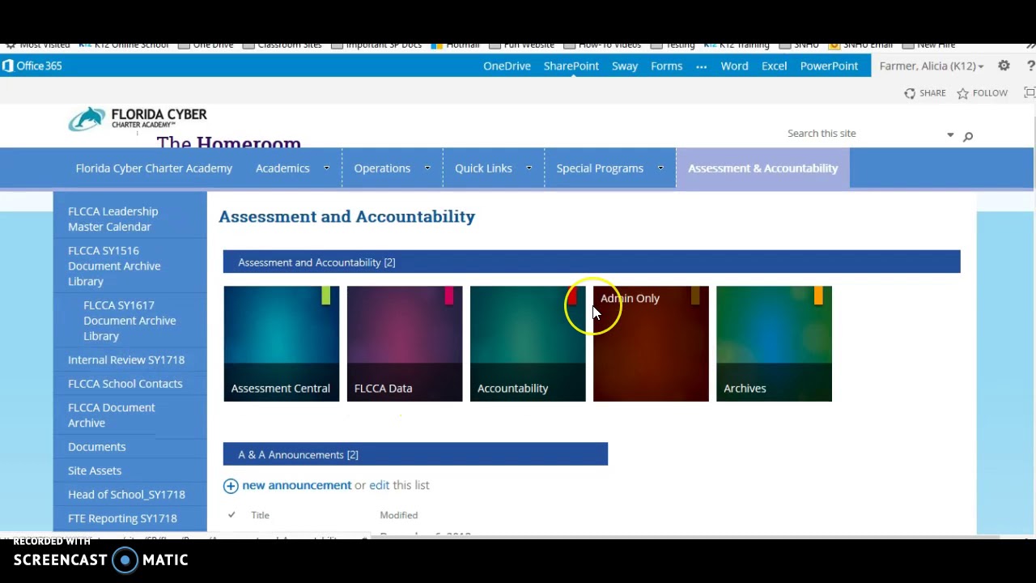Click the Assessment and Accountability page title

pos(347,216)
